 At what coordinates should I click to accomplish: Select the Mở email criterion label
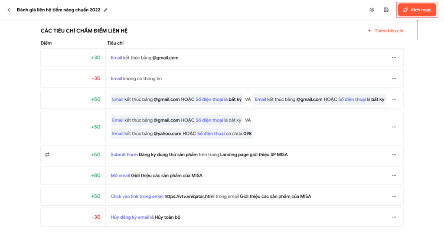120,175
